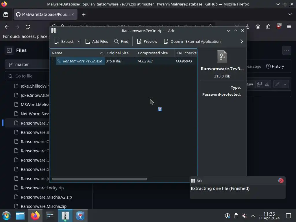
Task: Open system settings taskbar icon
Action: 50,216
